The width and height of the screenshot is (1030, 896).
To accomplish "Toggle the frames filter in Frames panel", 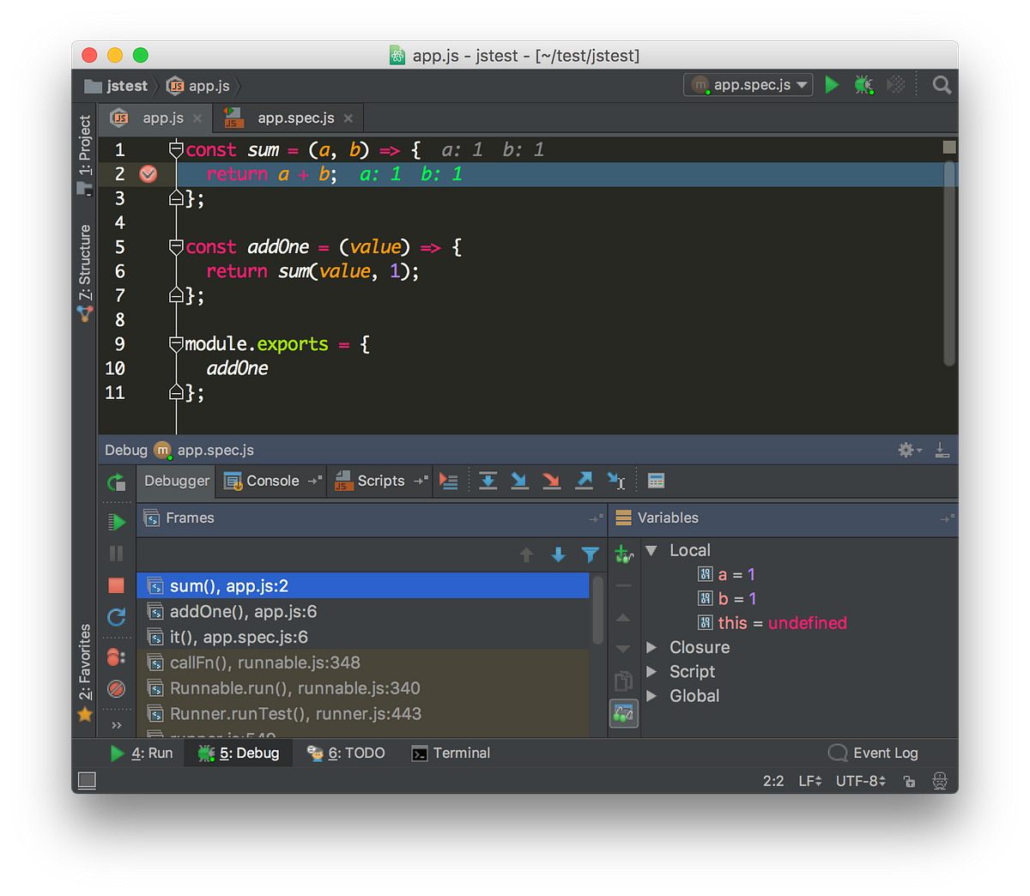I will click(590, 555).
